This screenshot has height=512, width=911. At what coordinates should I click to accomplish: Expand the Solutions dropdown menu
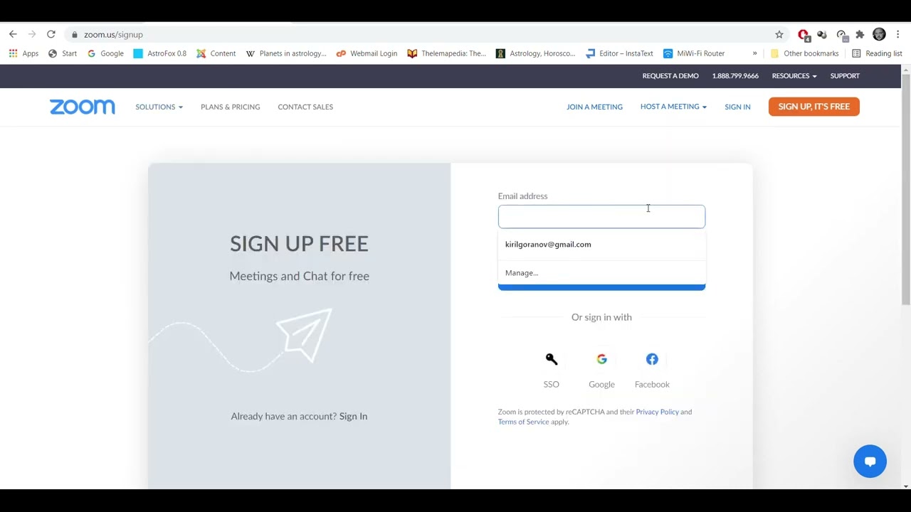(159, 107)
